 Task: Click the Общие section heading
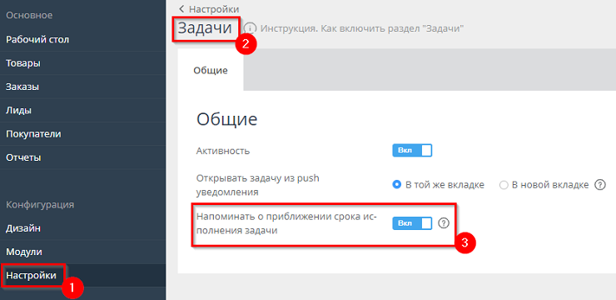(226, 118)
